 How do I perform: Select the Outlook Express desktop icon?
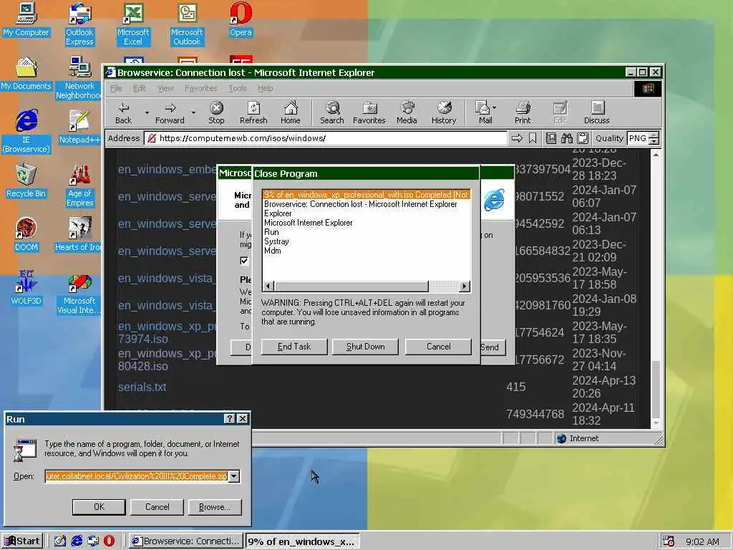point(79,24)
